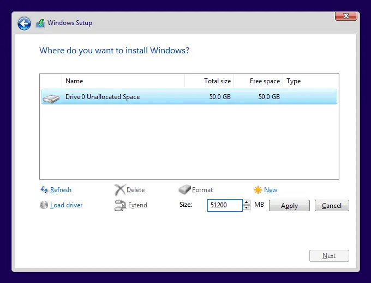
Task: Go back using the blue arrow button
Action: [x=24, y=23]
